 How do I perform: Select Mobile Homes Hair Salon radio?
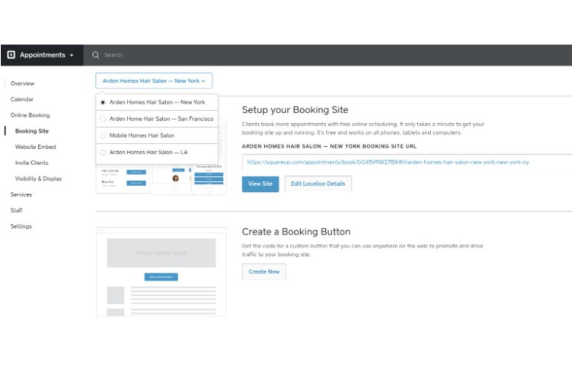pos(103,135)
